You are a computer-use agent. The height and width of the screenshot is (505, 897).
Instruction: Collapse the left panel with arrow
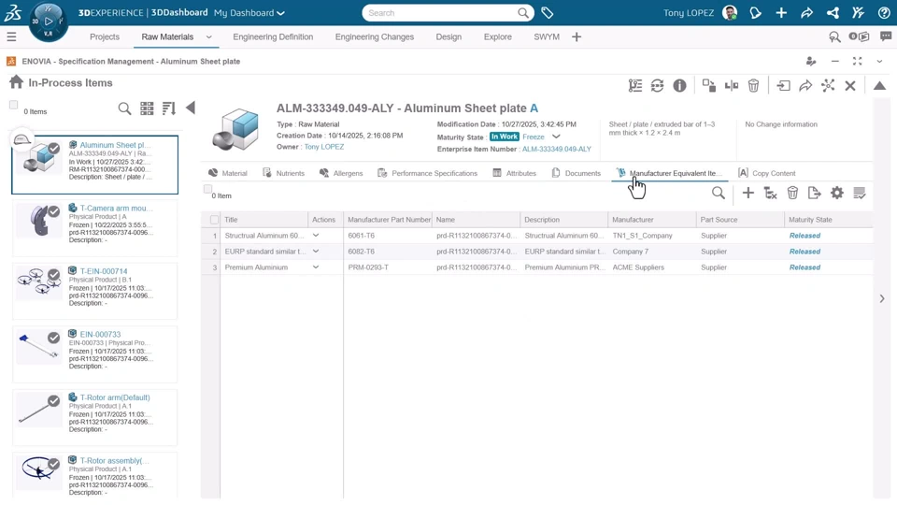pyautogui.click(x=191, y=108)
